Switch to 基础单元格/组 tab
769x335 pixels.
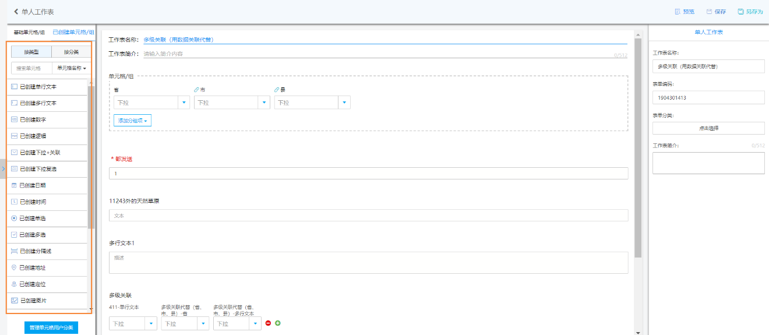29,33
